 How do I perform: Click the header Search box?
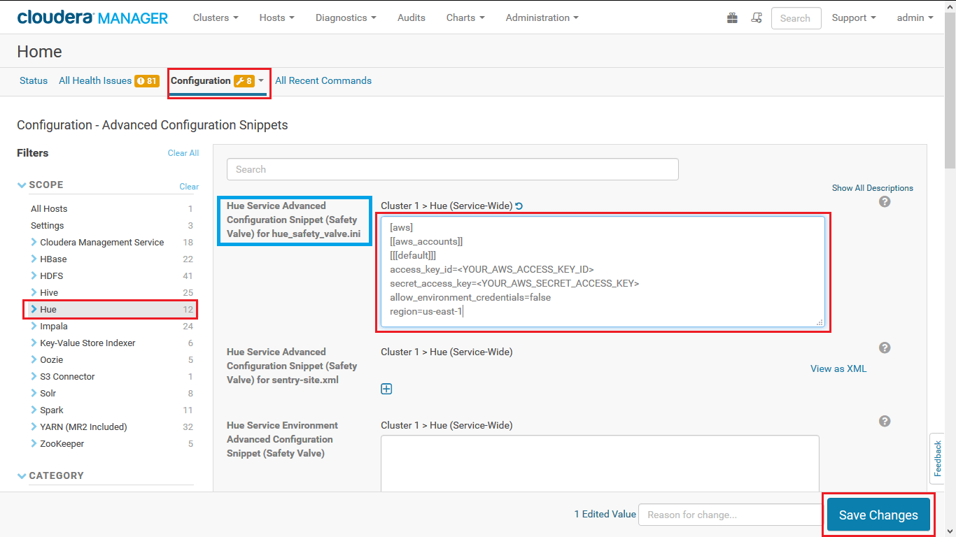coord(796,18)
